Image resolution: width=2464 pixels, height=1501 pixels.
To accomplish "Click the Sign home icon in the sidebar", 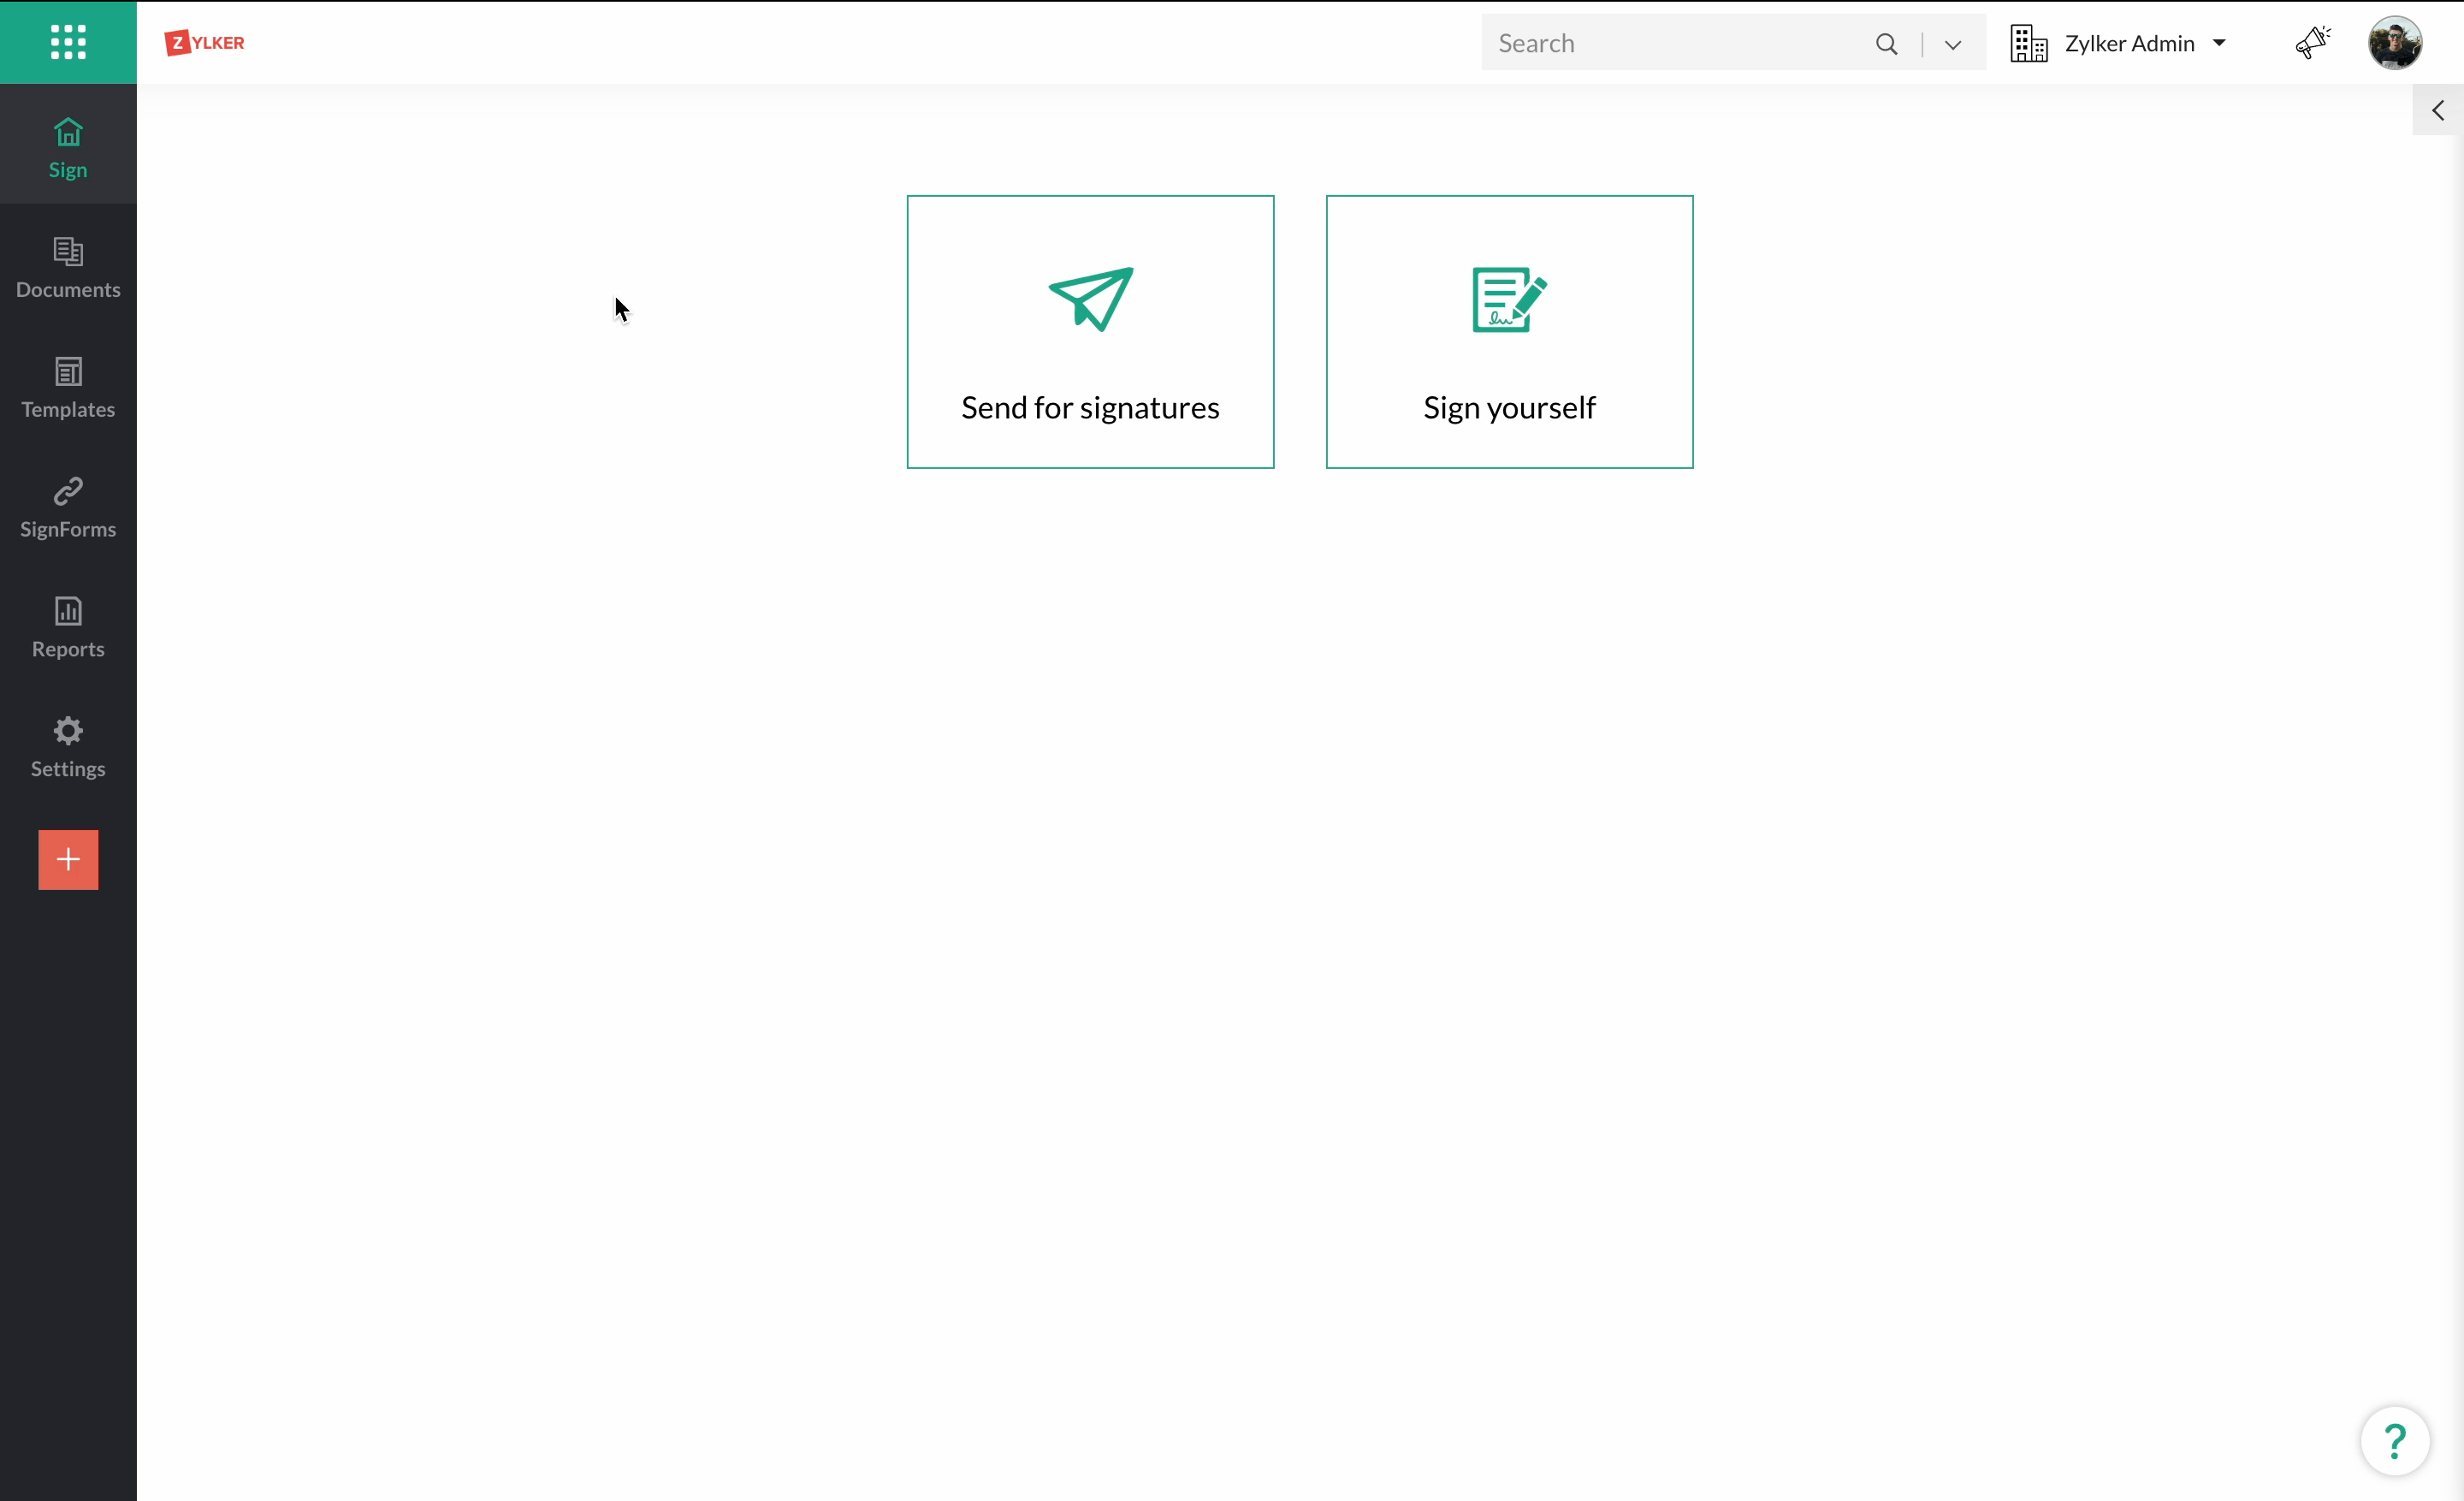I will point(68,132).
